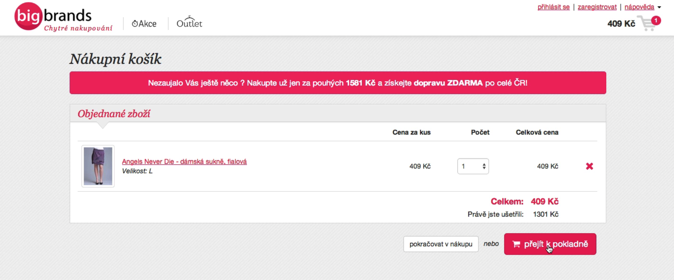Click the cart item count badge
Viewport: 674px width, 280px height.
(x=656, y=21)
